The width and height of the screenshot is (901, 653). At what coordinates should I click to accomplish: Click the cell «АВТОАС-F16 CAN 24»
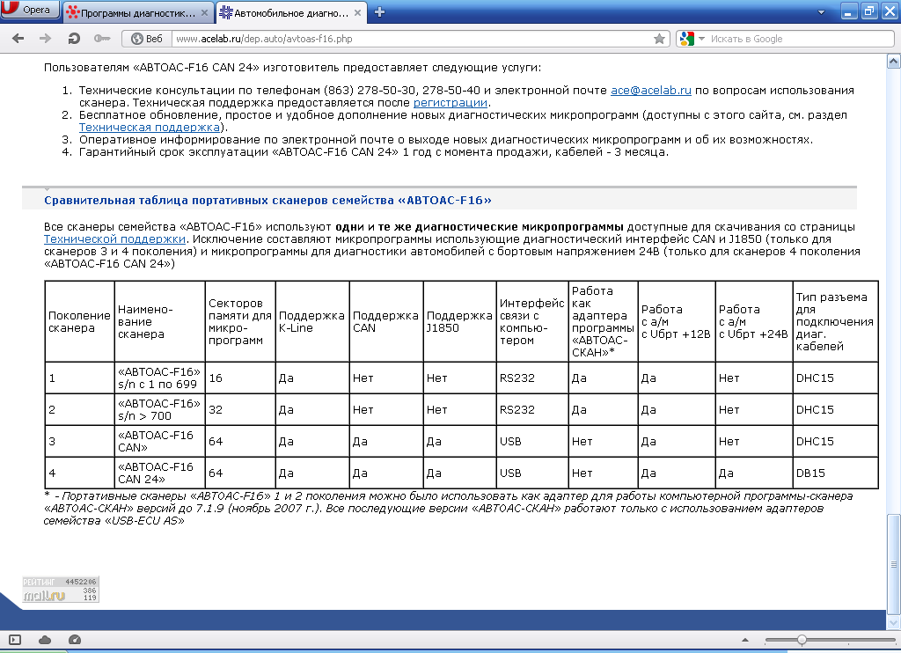[159, 473]
